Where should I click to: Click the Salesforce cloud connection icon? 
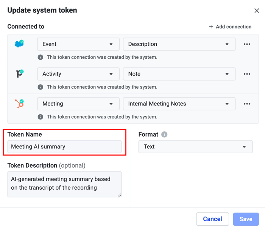coord(19,44)
